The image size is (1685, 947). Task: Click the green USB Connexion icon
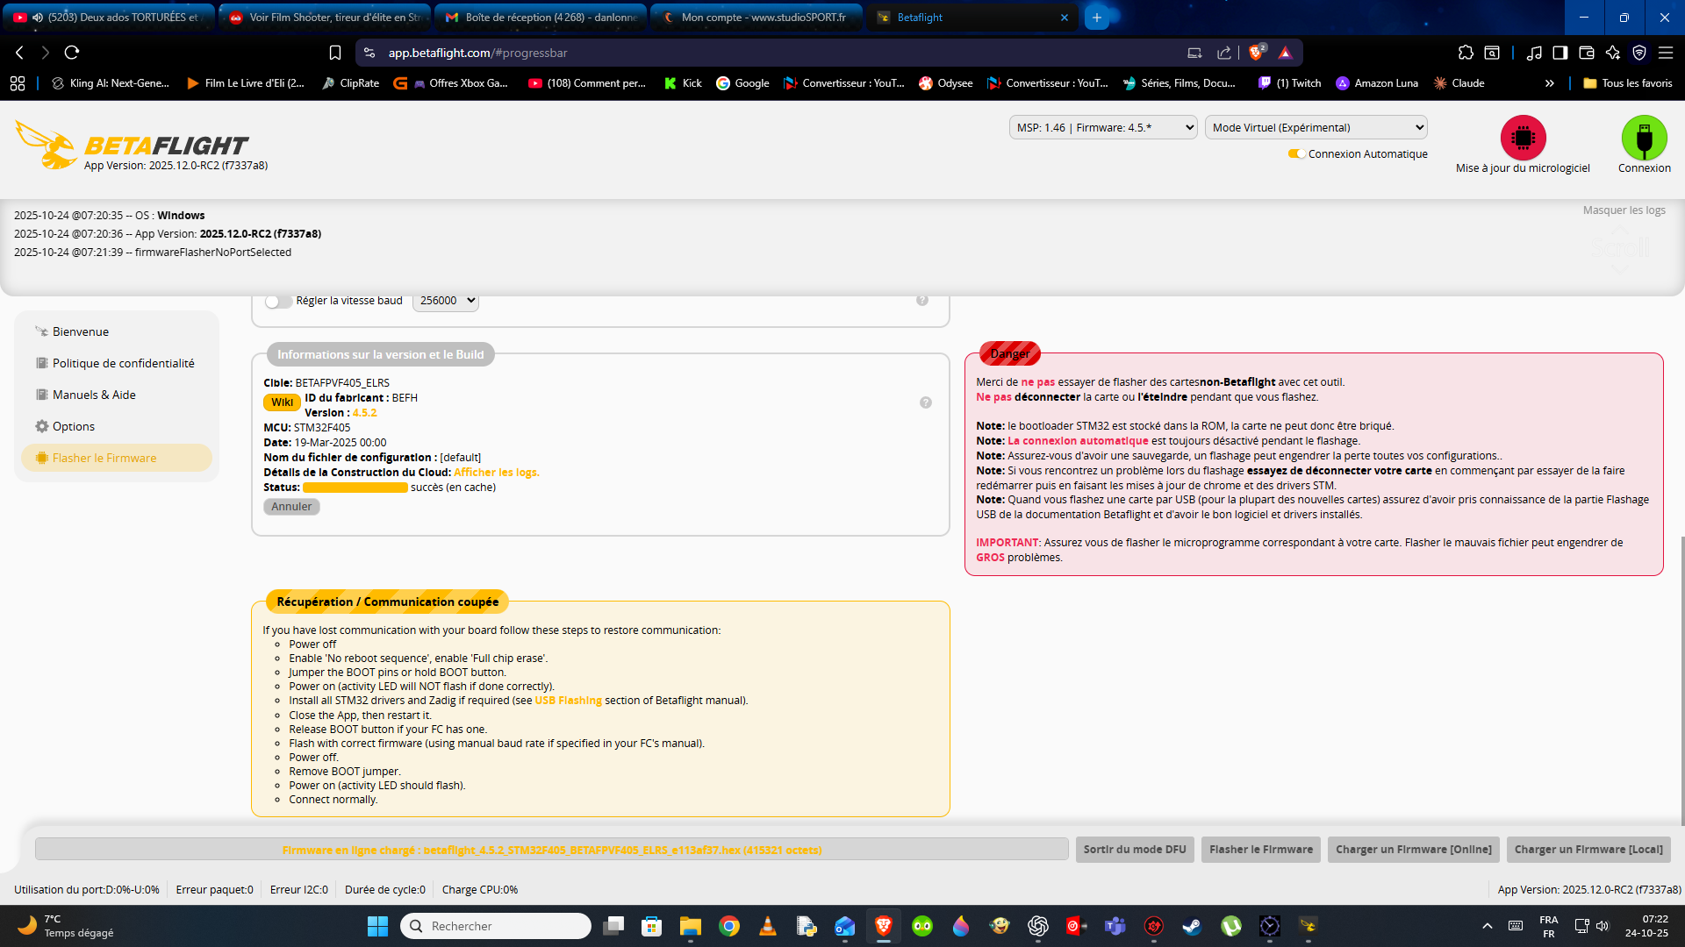(1644, 138)
